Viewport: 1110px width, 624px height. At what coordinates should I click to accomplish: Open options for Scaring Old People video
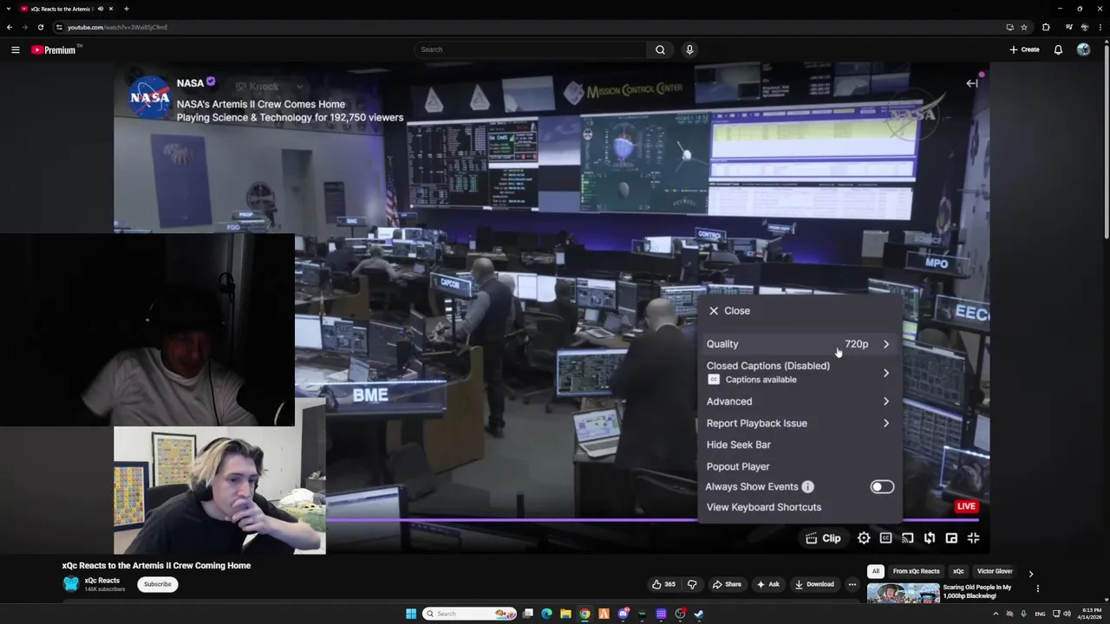point(1037,588)
